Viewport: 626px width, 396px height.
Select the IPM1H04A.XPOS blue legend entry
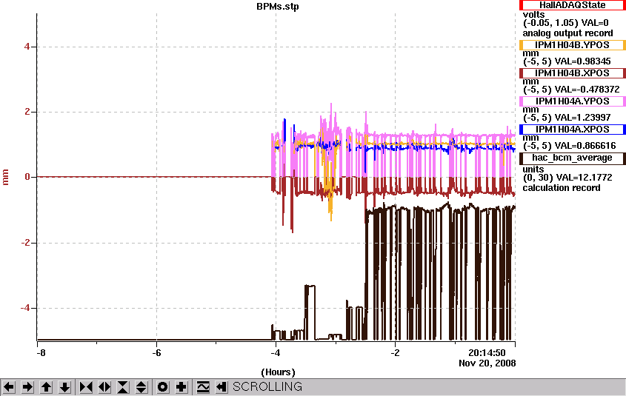pyautogui.click(x=573, y=130)
